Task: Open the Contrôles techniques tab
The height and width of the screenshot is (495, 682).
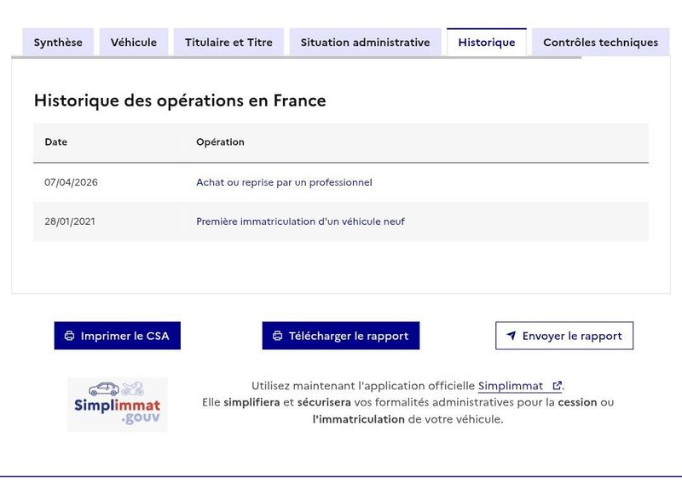Action: 601,42
